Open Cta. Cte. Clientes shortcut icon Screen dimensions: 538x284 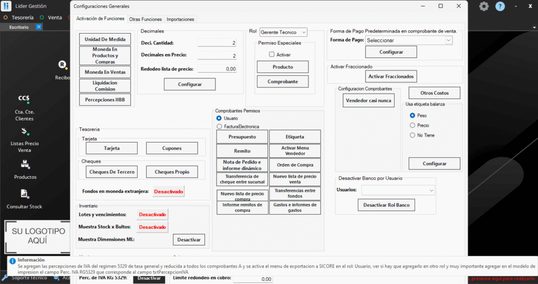(24, 98)
